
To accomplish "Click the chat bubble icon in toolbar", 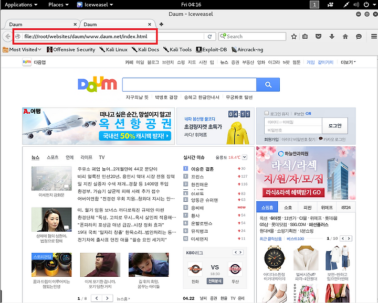I will 359,36.
